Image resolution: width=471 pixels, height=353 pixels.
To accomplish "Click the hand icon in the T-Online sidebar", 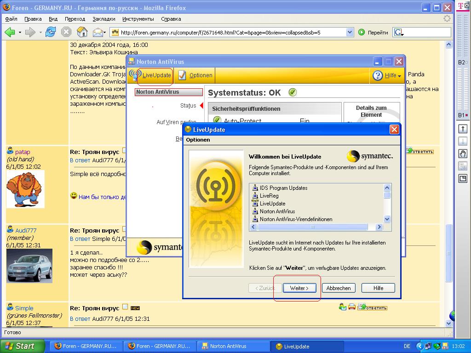I will click(x=463, y=154).
